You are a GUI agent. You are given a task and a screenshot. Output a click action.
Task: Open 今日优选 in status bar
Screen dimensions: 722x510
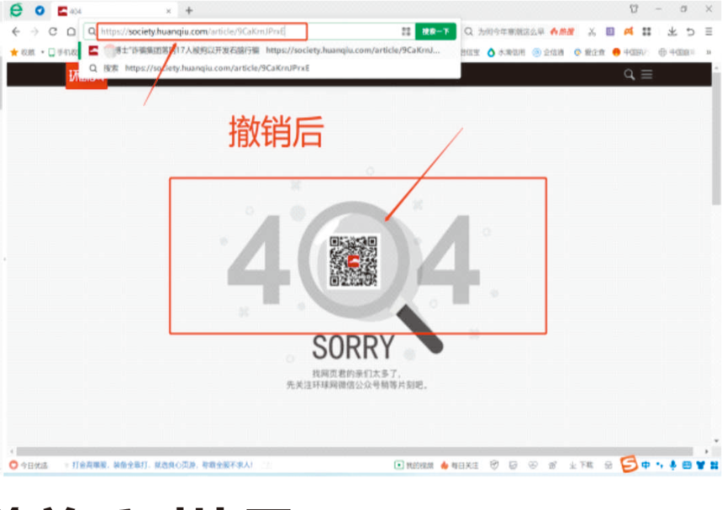[x=29, y=465]
